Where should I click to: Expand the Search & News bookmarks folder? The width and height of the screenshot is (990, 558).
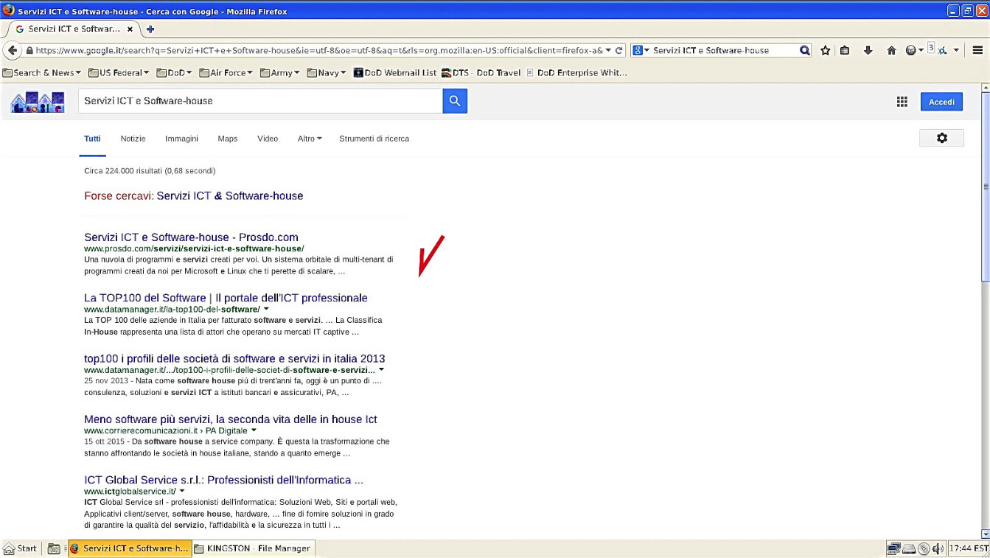pyautogui.click(x=42, y=72)
